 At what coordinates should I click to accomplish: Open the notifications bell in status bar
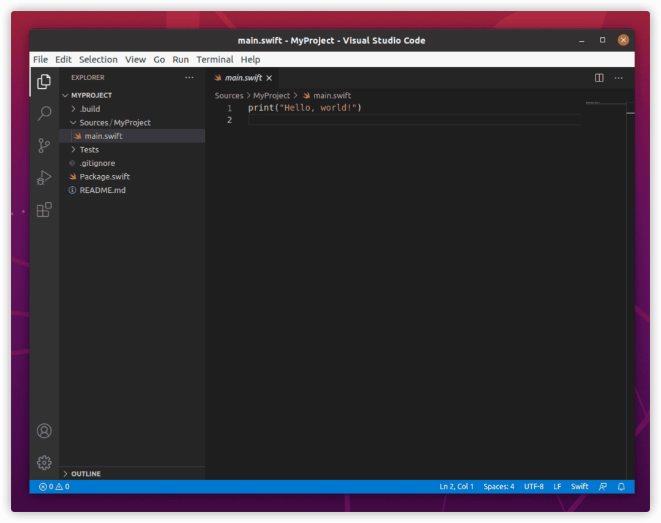point(621,487)
